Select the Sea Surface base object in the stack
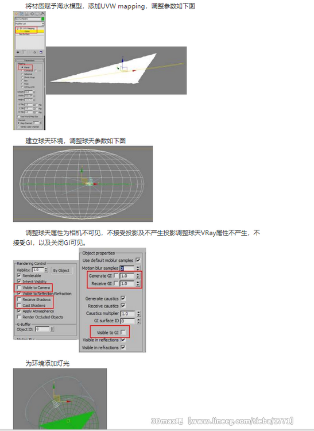 (25, 34)
